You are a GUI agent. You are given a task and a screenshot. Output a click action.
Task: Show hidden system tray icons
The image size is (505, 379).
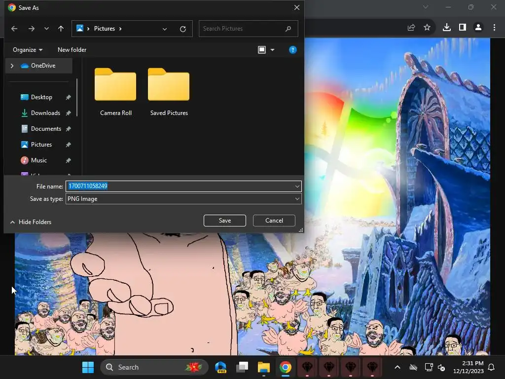(397, 367)
